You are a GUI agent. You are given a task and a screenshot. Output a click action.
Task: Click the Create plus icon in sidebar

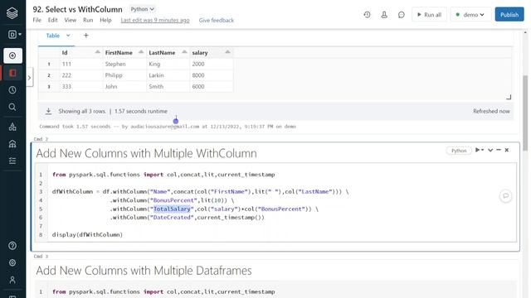click(x=13, y=55)
